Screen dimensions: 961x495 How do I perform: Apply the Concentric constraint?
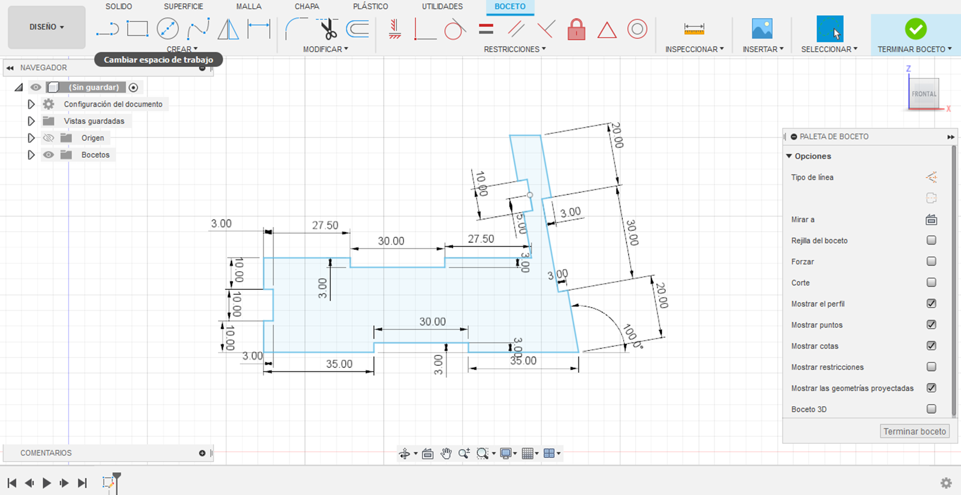[x=637, y=29]
